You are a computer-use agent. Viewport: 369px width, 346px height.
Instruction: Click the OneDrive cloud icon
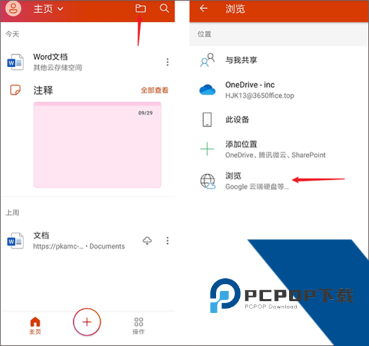(207, 90)
